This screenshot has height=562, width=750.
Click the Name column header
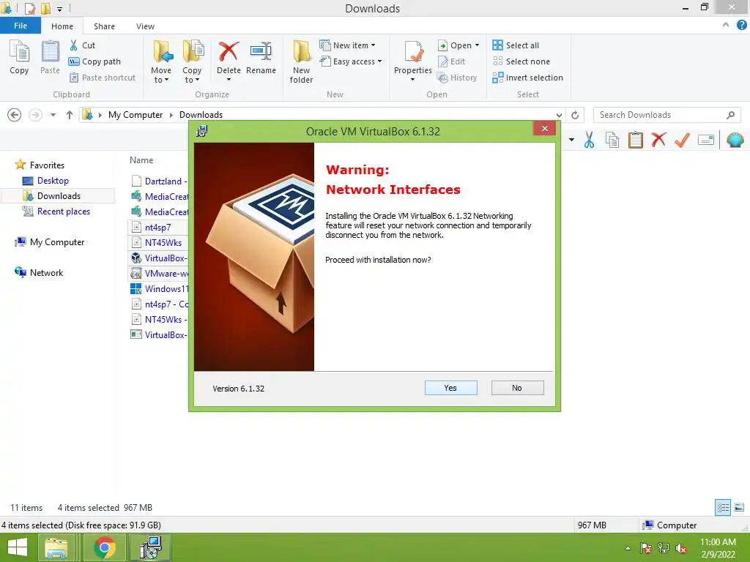[141, 160]
